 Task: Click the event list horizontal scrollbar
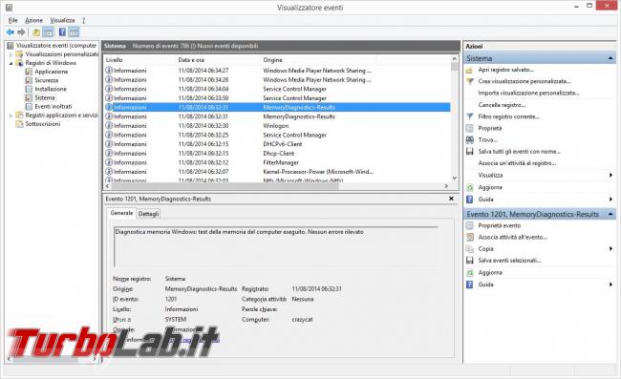click(277, 185)
